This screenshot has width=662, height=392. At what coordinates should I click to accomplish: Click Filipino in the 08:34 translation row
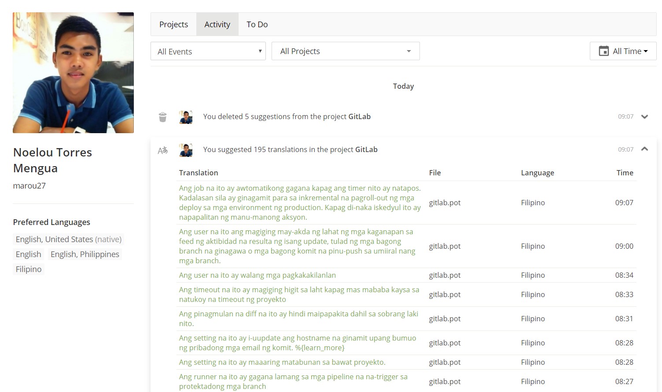[x=533, y=275]
